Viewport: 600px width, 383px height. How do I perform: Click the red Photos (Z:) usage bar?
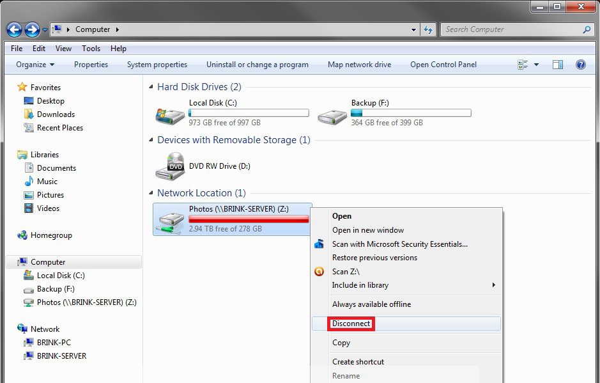(x=249, y=219)
